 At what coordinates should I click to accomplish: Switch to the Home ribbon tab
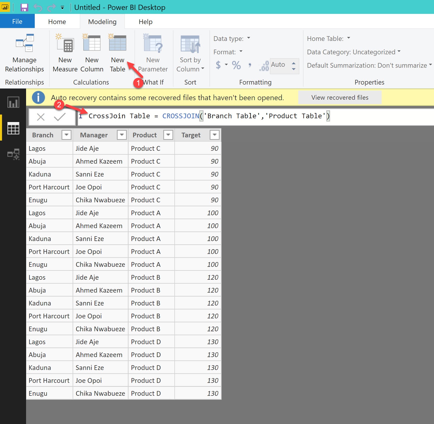click(57, 21)
